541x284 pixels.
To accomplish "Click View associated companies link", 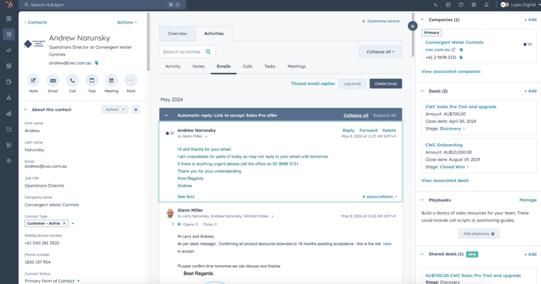I will tap(450, 72).
